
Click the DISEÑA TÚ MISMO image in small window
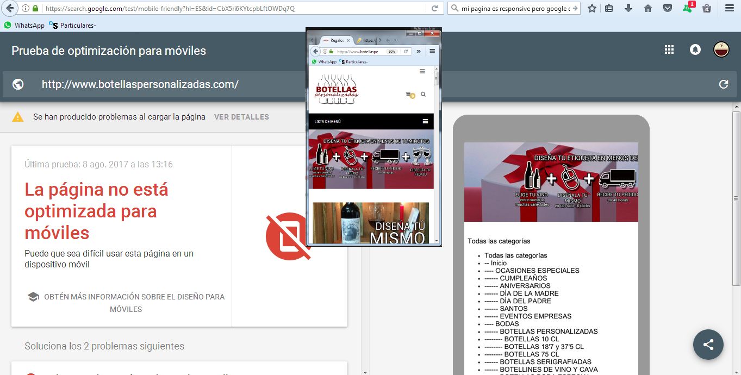point(371,223)
